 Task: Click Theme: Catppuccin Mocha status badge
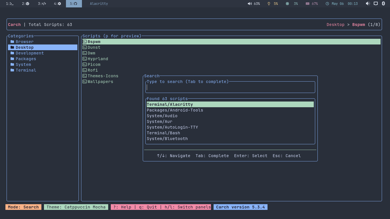coord(76,207)
